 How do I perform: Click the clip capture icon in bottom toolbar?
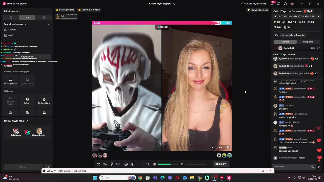tap(118, 164)
